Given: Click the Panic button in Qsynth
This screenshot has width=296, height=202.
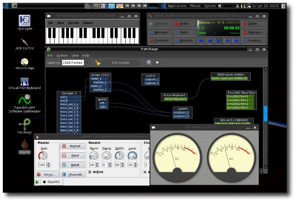Looking at the screenshot, I should [x=73, y=155].
